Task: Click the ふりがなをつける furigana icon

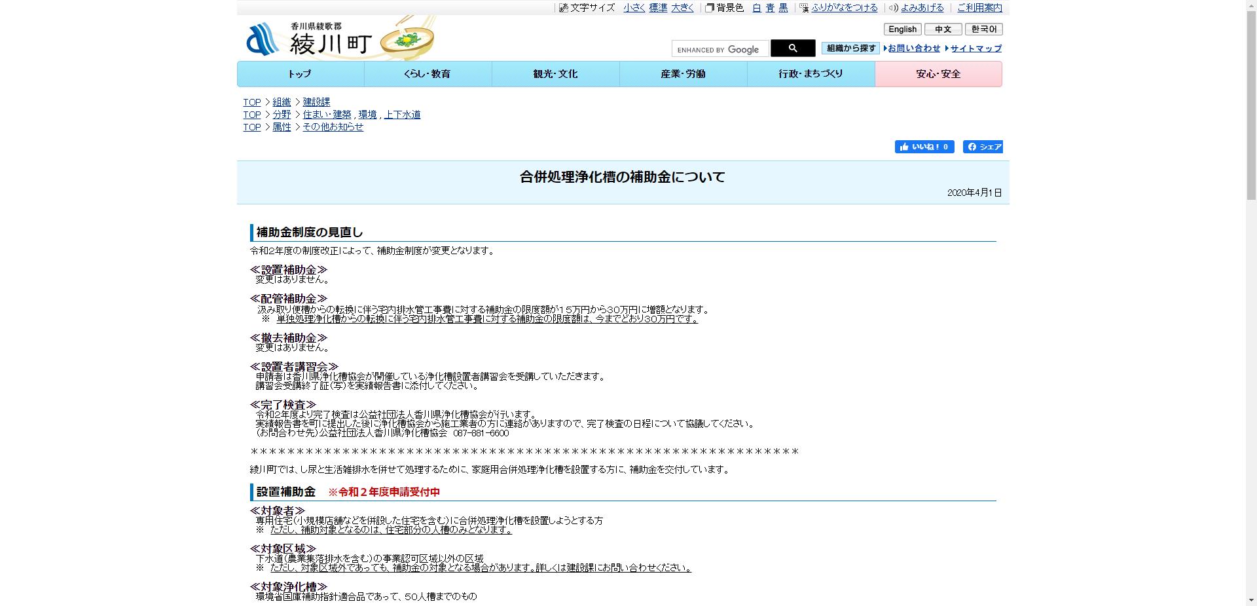Action: tap(803, 8)
